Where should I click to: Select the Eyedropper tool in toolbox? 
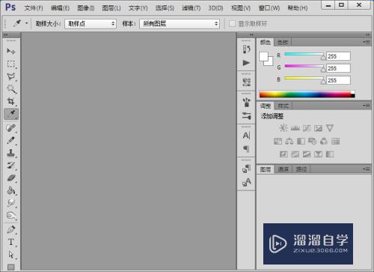11,114
